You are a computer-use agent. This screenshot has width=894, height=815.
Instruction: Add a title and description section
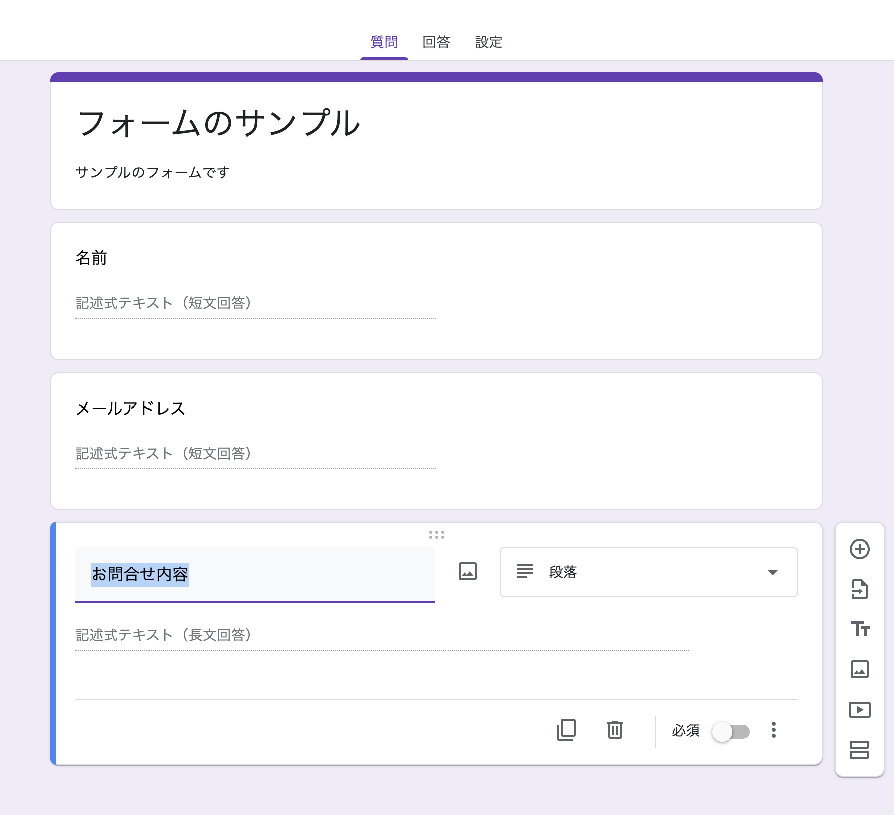[x=860, y=629]
